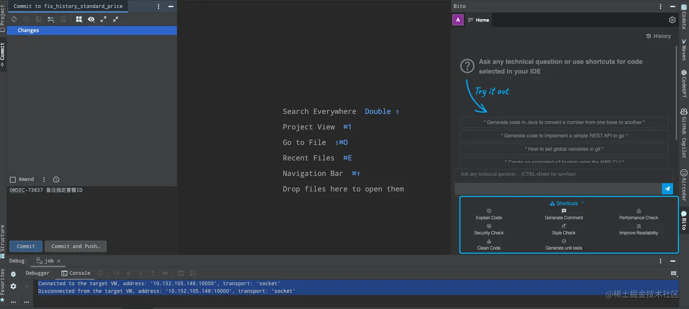Click the Clean Code shortcut
The image size is (689, 309).
[489, 245]
